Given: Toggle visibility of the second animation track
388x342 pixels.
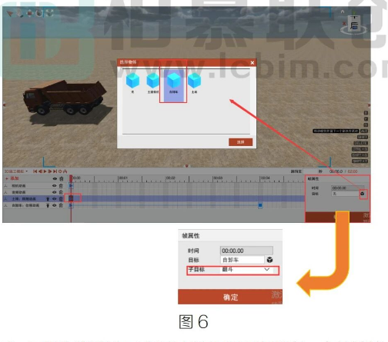Looking at the screenshot, I should pyautogui.click(x=54, y=192).
